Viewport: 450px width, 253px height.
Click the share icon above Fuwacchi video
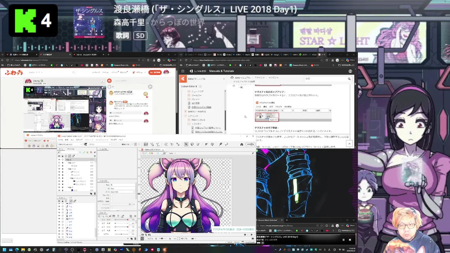tap(102, 82)
